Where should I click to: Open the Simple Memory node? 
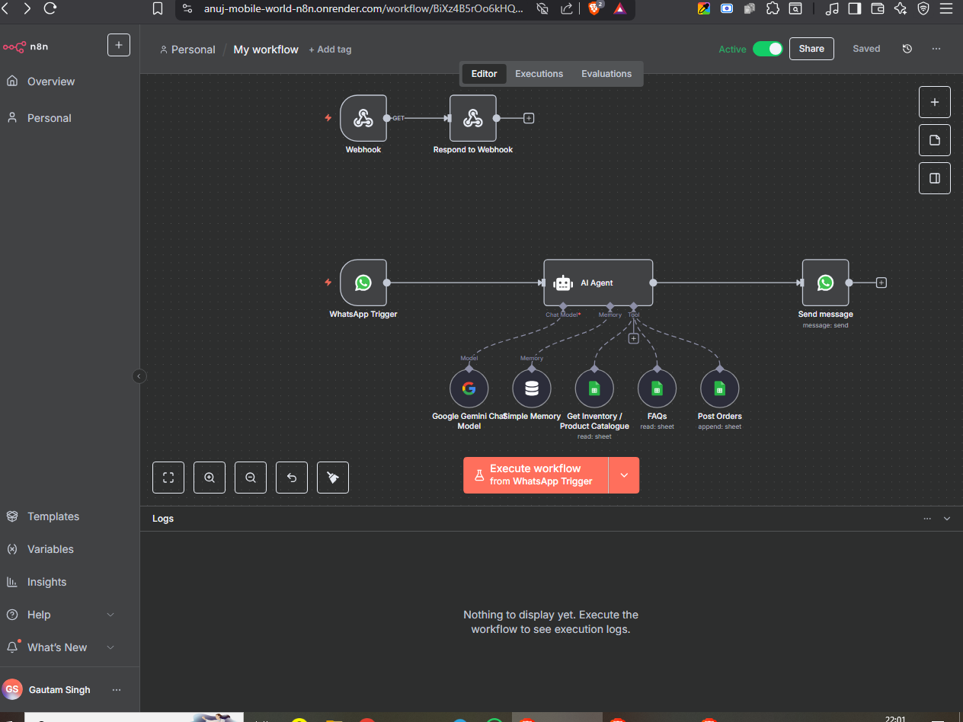(x=532, y=389)
